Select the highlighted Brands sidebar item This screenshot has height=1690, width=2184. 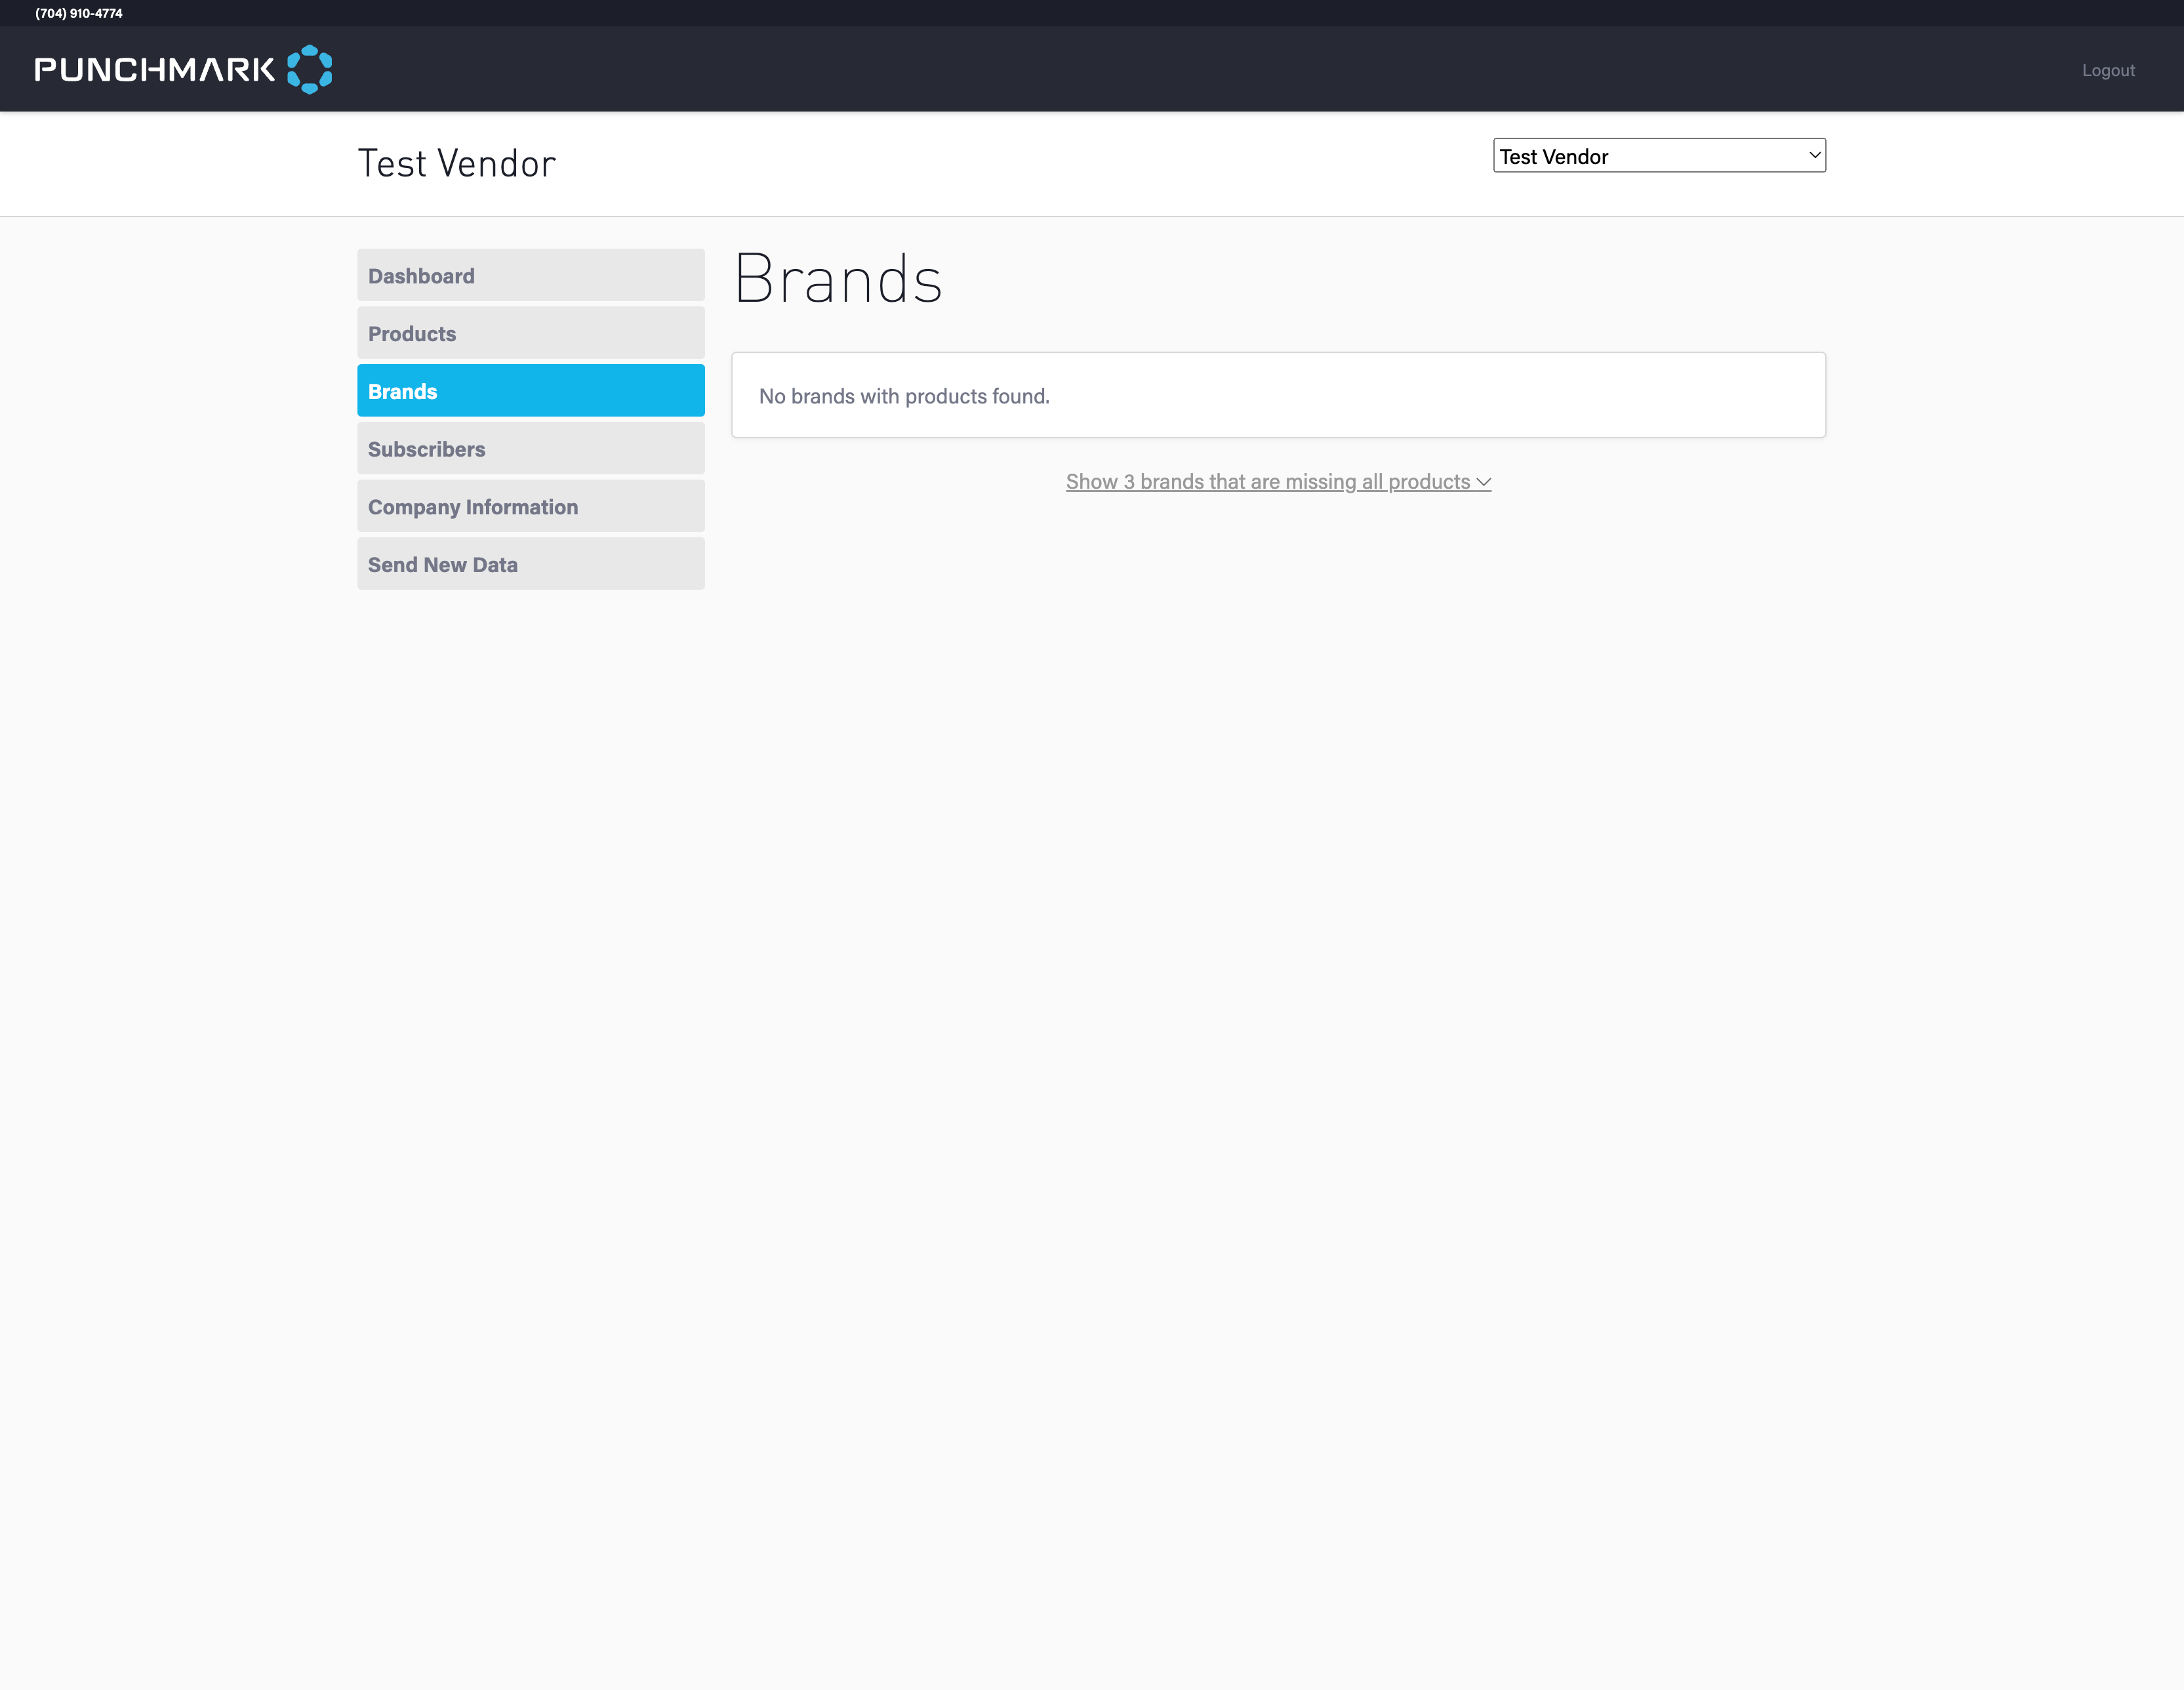[x=530, y=391]
